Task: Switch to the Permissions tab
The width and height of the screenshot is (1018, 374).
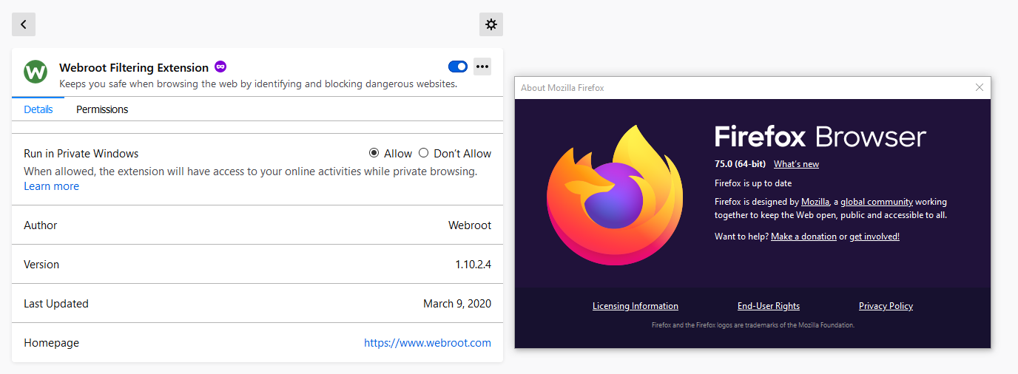Action: [102, 109]
